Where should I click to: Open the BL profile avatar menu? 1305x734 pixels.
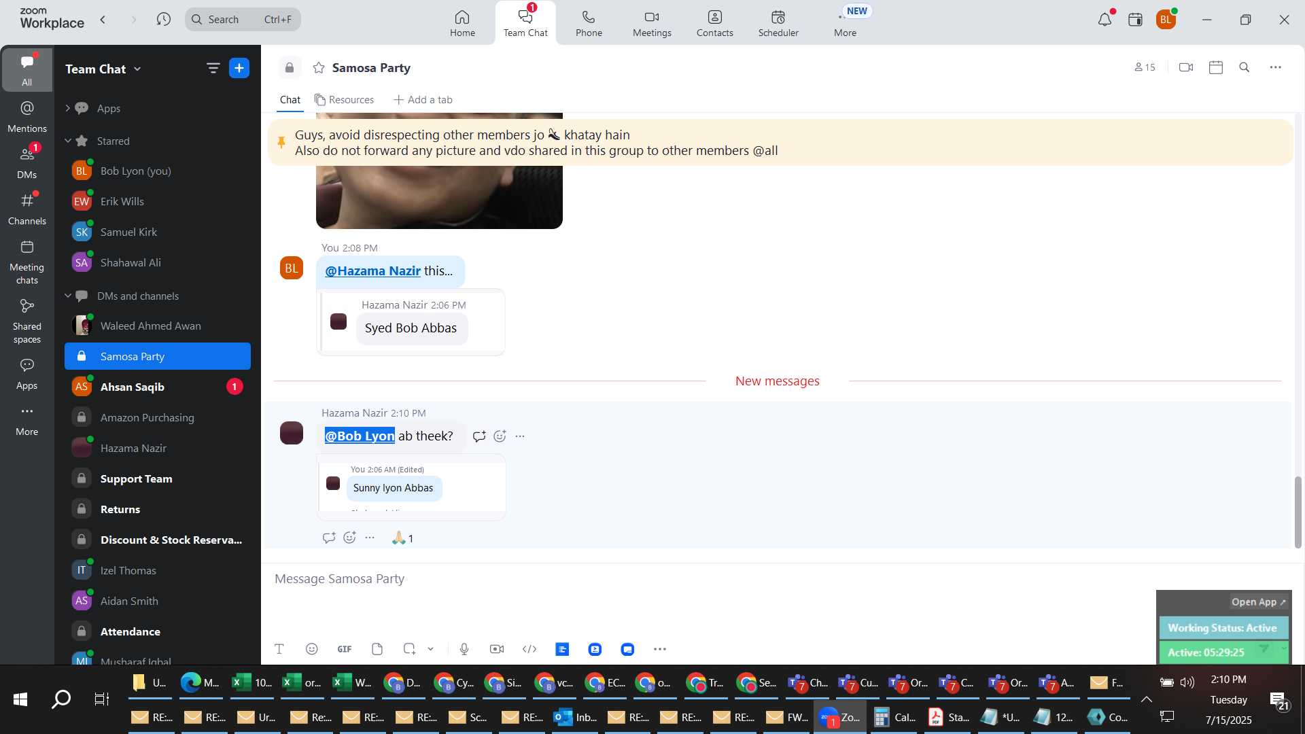(x=1166, y=20)
